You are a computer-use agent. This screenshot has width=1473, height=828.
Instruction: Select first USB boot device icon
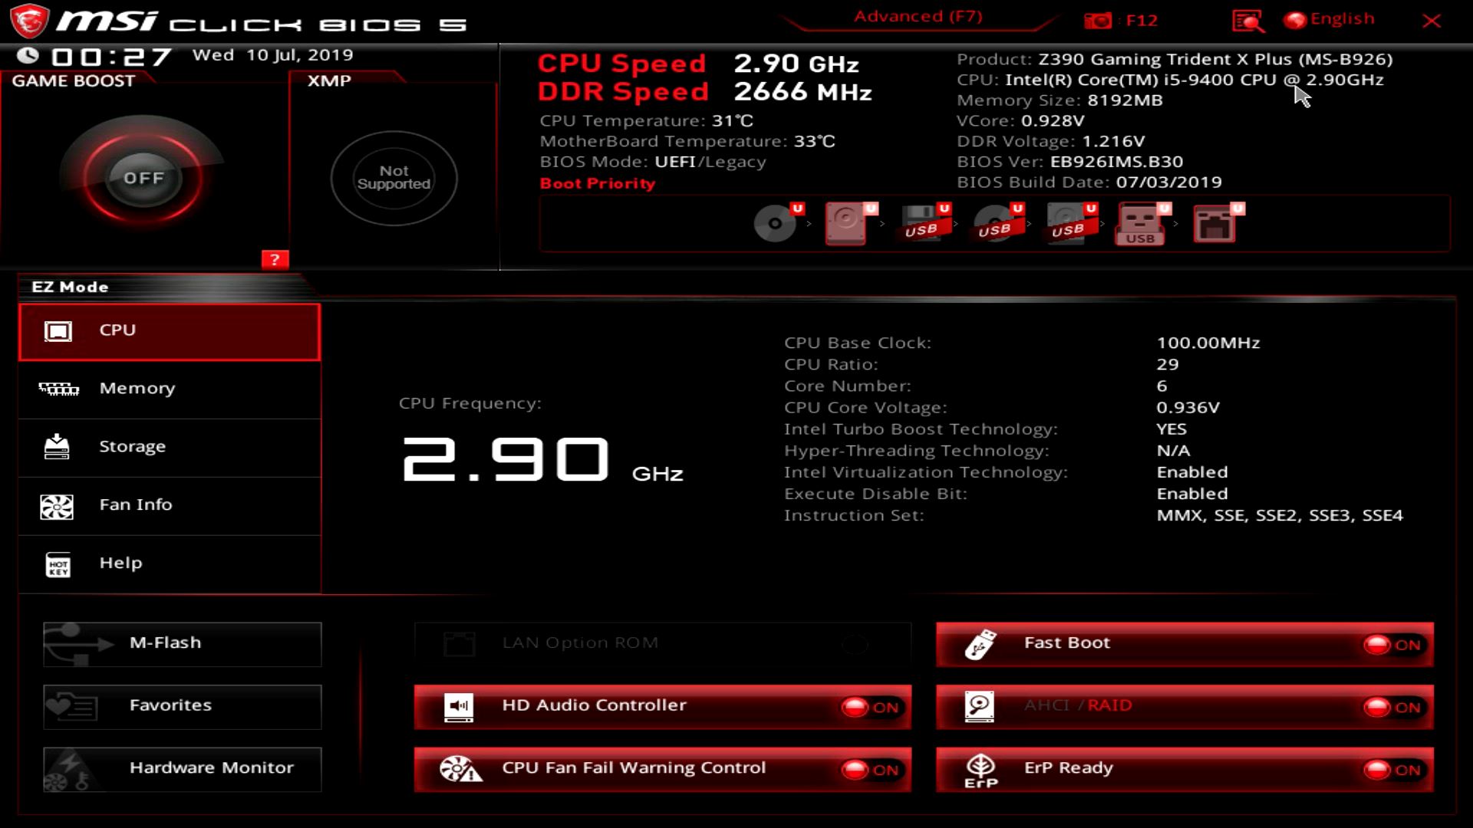(921, 222)
